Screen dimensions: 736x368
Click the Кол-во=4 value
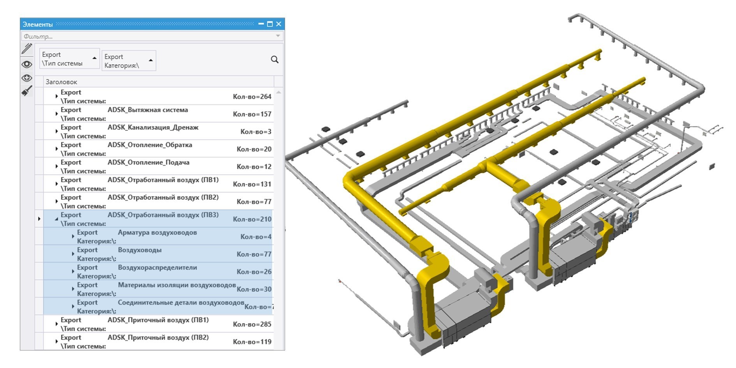256,237
